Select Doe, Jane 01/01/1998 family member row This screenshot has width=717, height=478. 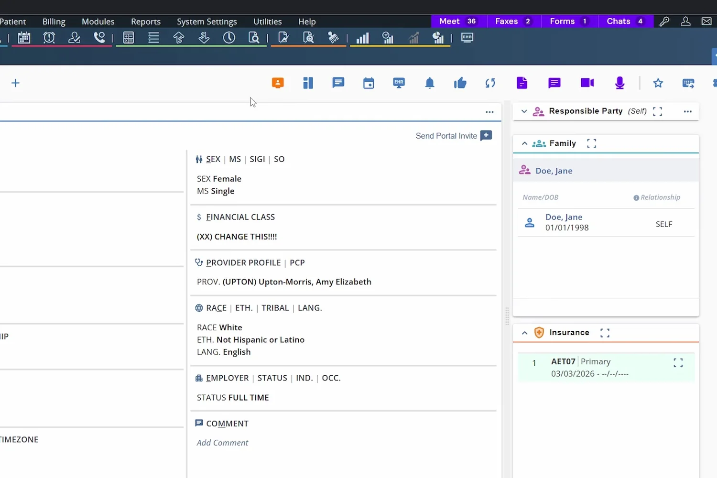(x=606, y=222)
